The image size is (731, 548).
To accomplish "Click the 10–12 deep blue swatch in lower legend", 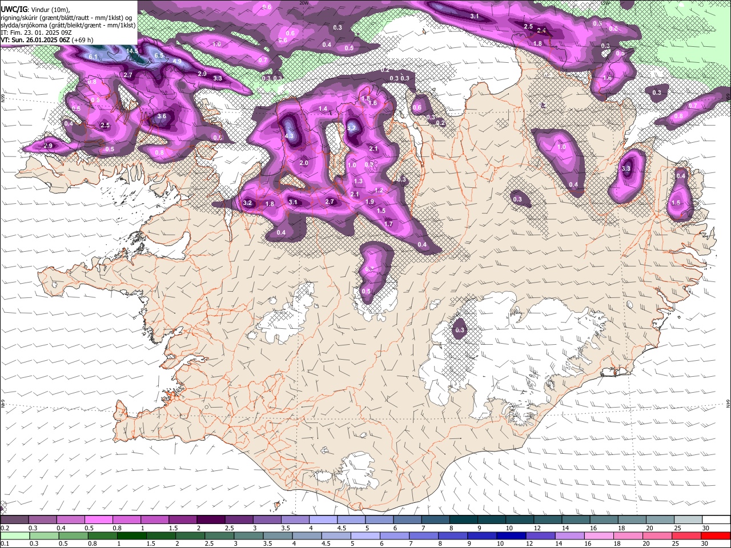I will tap(511, 536).
